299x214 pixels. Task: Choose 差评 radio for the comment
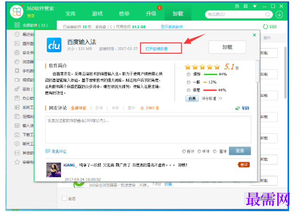coord(215,151)
